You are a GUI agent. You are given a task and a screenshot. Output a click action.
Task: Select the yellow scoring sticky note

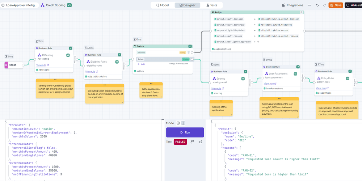pyautogui.click(x=221, y=108)
